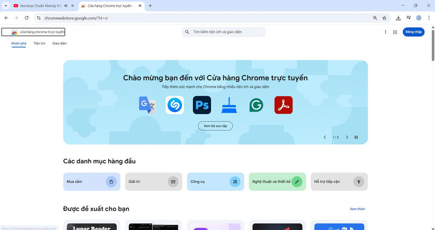Click the Được đề xuất cho bạn heading

point(96,209)
